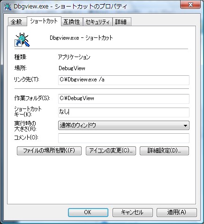Confirm with the OK button
204x224 pixels.
[88, 212]
